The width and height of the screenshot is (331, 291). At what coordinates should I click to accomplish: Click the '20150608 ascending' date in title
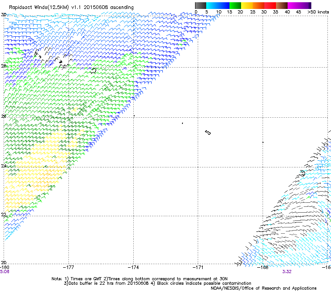tap(109, 8)
